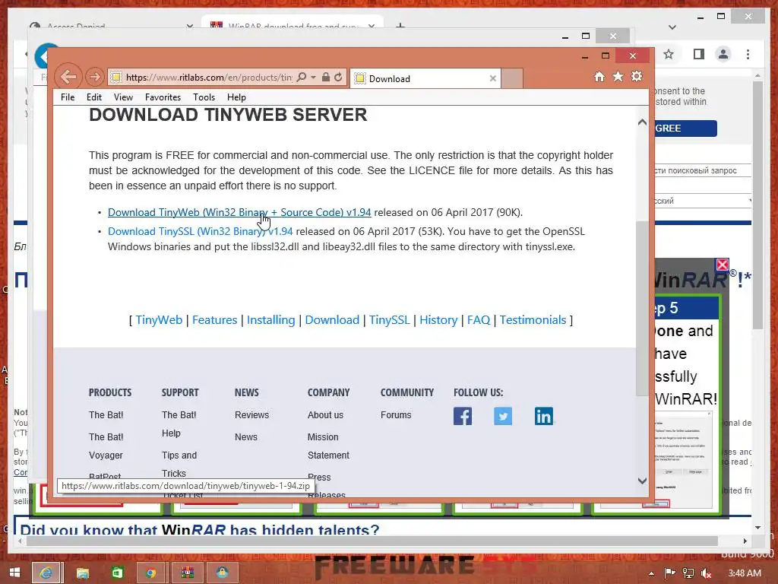Open the Download navigation link
Screen dimensions: 778x584
coord(332,320)
